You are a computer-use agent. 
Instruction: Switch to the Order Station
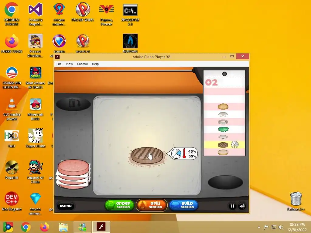[119, 205]
